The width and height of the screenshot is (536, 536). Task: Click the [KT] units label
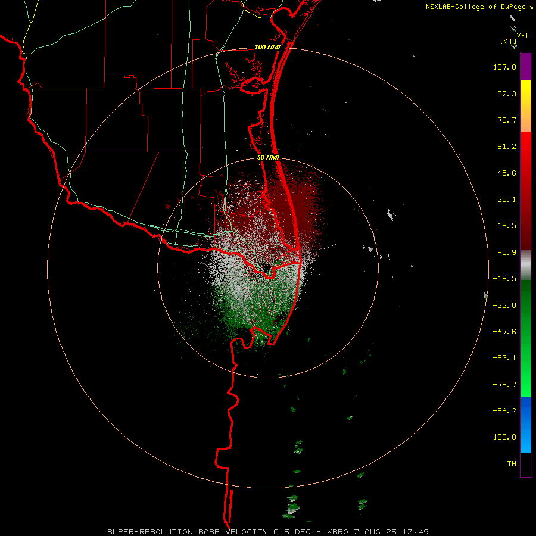click(509, 41)
